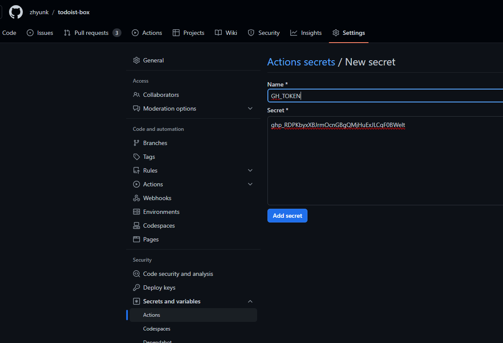Click the Settings gear icon in top nav
The image size is (503, 343).
point(336,33)
